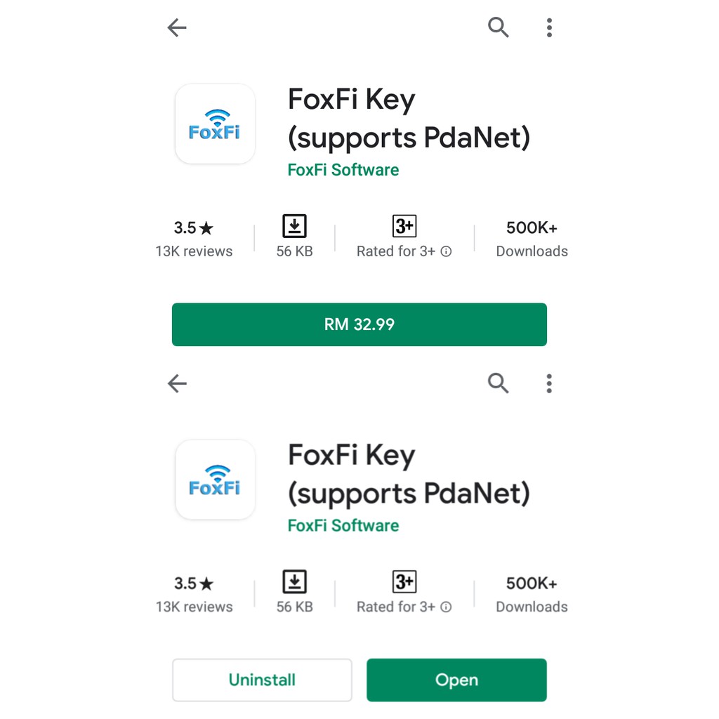Open search from the bottom listing header
Screen dimensions: 719x719
pyautogui.click(x=499, y=383)
